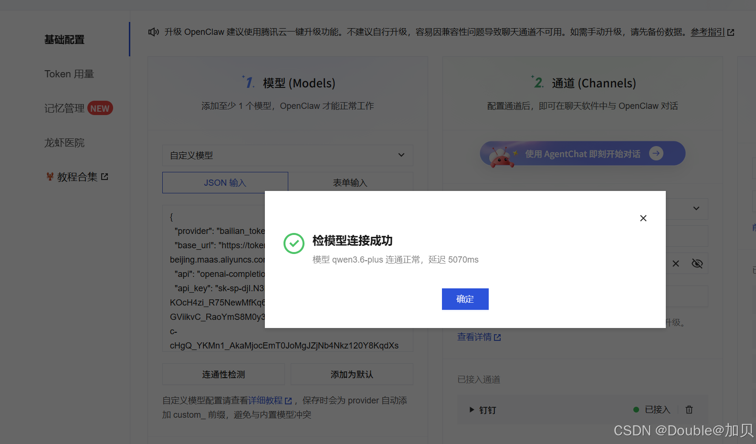Viewport: 756px width, 444px height.
Task: Open Token 用量 in the sidebar
Action: pyautogui.click(x=69, y=74)
